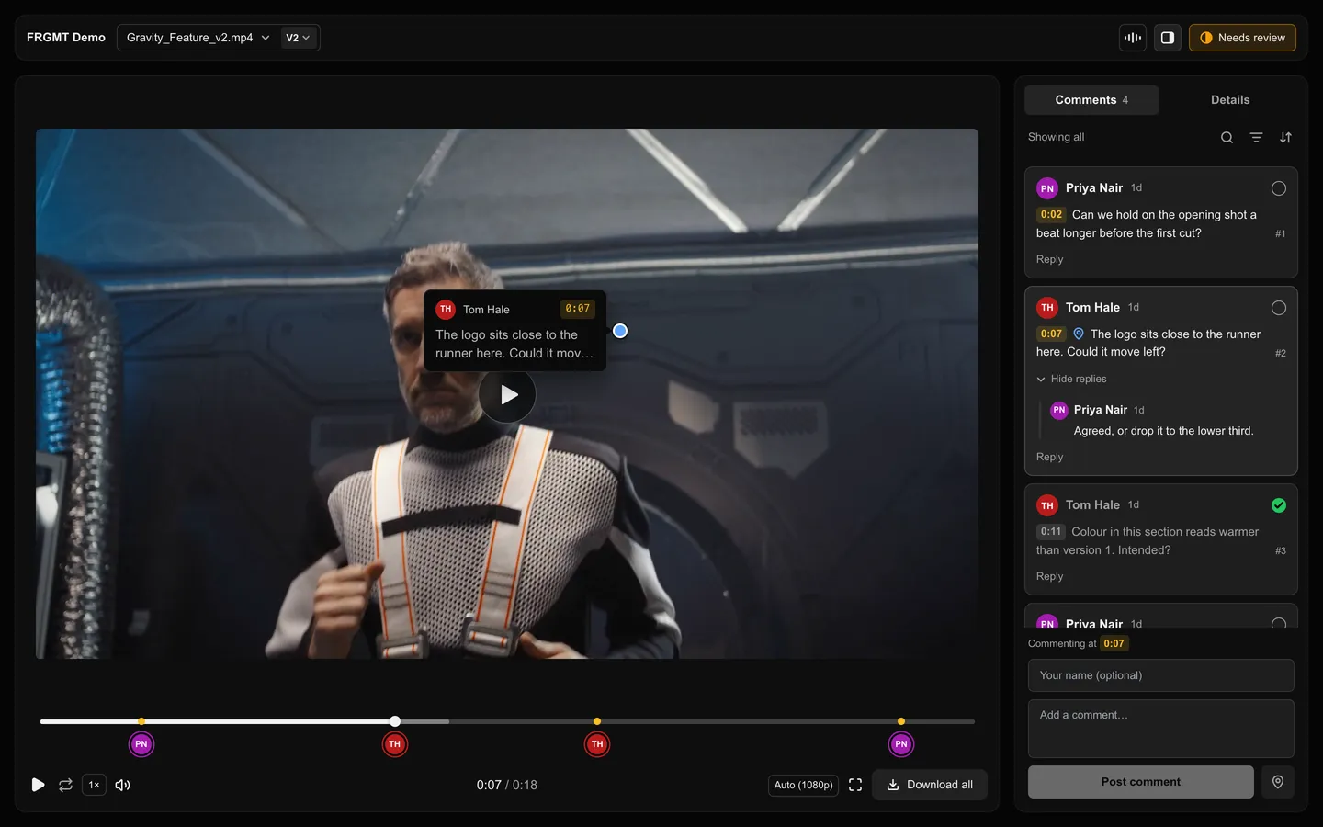1323x827 pixels.
Task: Play video from bottom control bar
Action: (38, 785)
